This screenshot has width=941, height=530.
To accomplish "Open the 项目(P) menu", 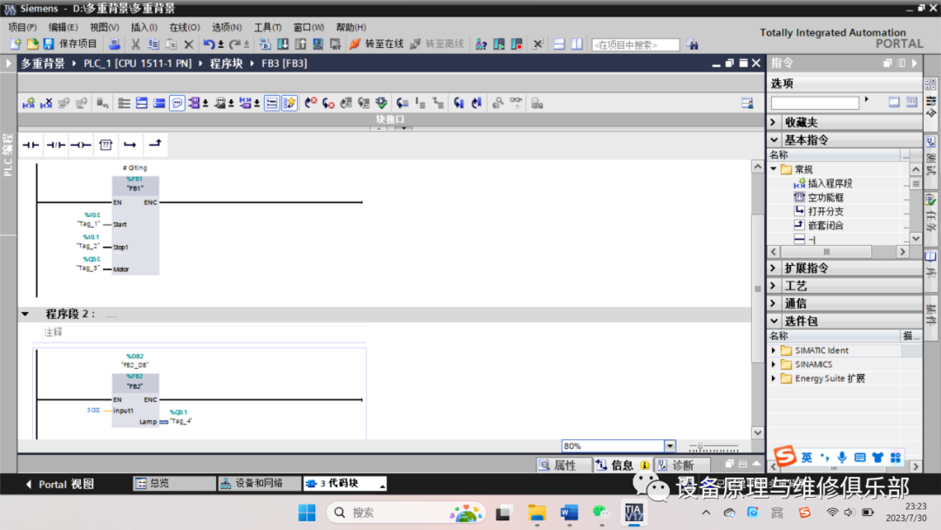I will click(22, 27).
